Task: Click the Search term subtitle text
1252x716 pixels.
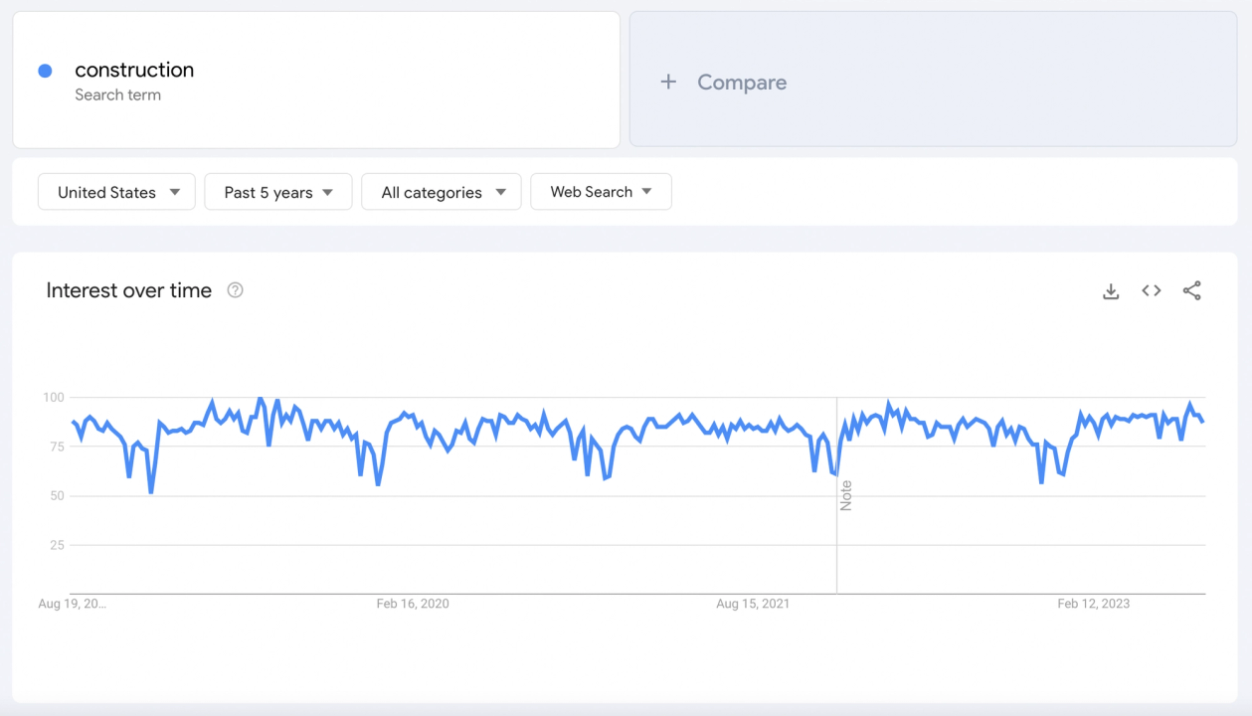Action: click(x=117, y=95)
